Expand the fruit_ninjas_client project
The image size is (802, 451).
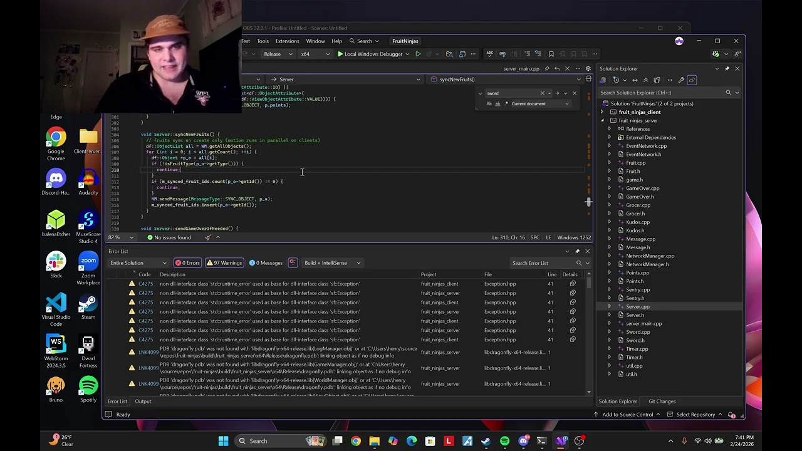click(602, 112)
